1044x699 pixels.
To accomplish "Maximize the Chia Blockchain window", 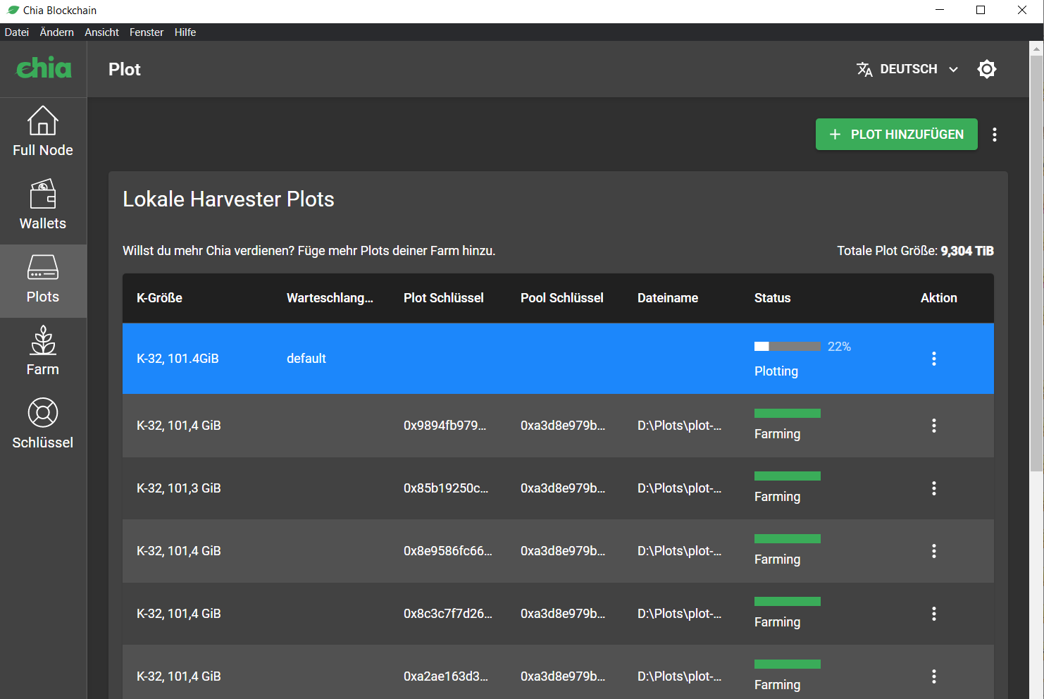I will [981, 10].
